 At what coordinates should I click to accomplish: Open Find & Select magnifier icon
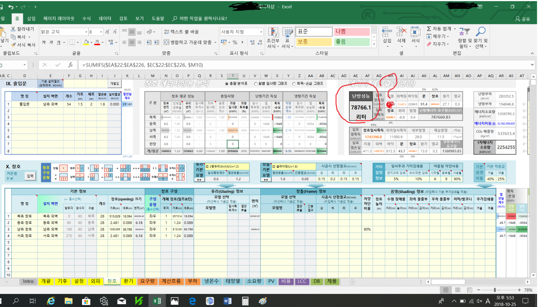pyautogui.click(x=481, y=32)
